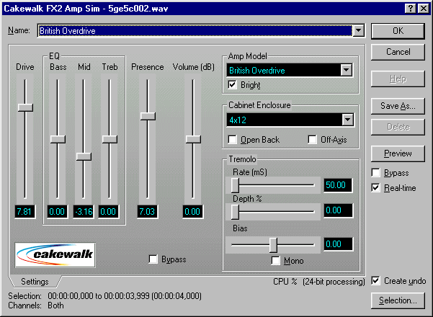The image size is (433, 317).
Task: Click the Presence value box 7.03
Action: pyautogui.click(x=148, y=212)
